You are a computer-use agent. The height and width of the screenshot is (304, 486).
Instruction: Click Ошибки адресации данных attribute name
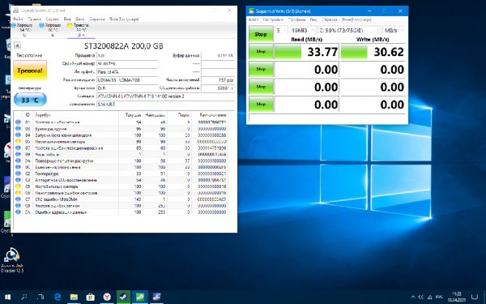[x=61, y=212]
